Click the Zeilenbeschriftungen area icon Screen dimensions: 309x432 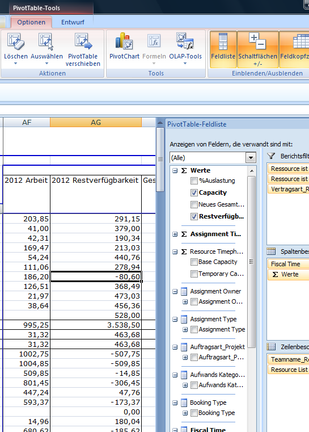[x=271, y=347]
